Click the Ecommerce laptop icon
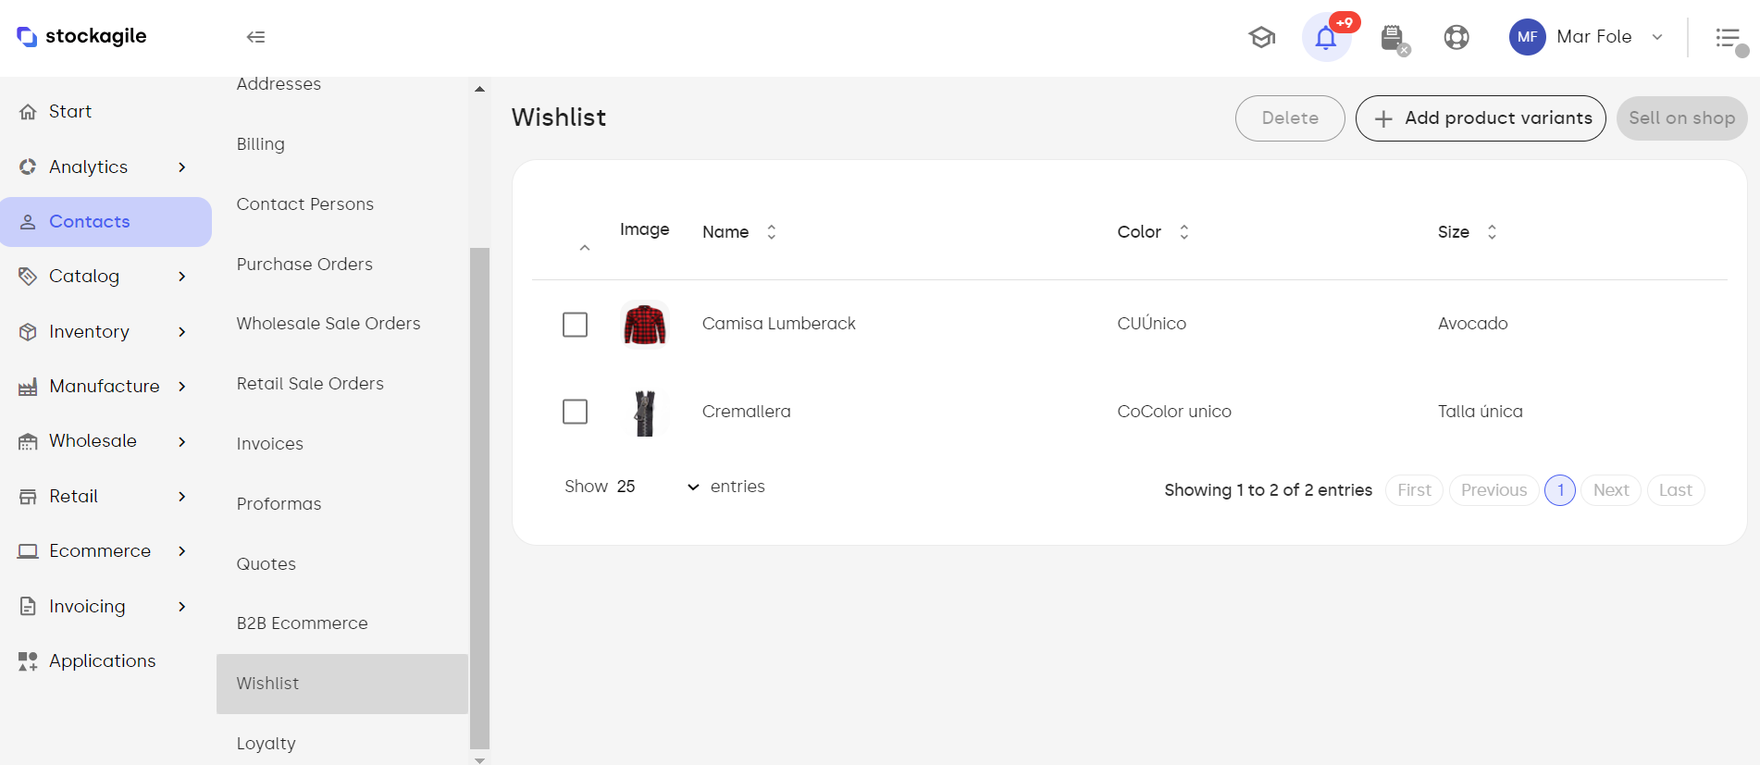1760x765 pixels. coord(28,551)
